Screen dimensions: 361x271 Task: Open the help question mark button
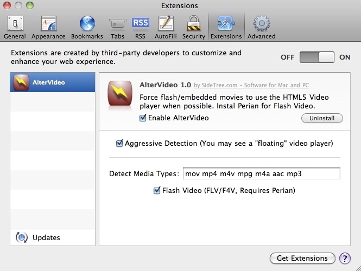(345, 259)
